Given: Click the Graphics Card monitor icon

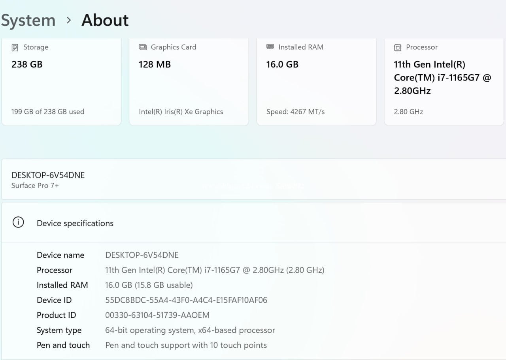Looking at the screenshot, I should pyautogui.click(x=143, y=47).
